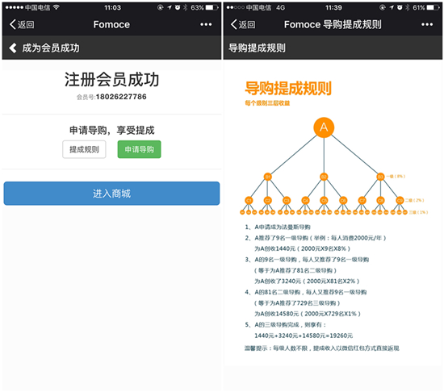444x392 pixels.
Task: Select member number 18026227786
Action: point(121,97)
